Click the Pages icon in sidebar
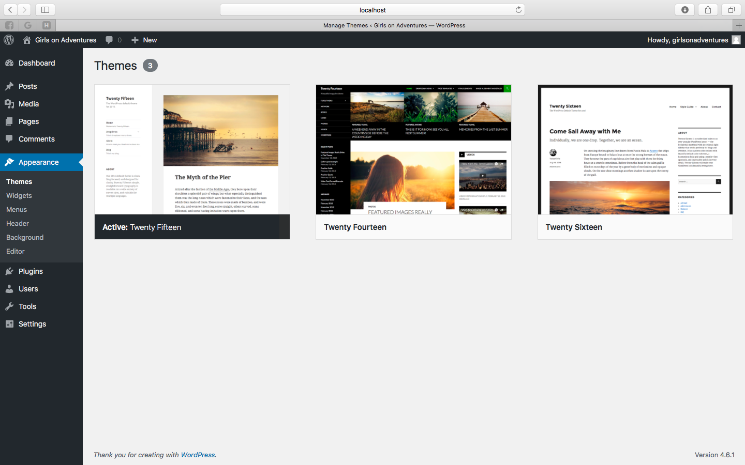This screenshot has height=465, width=745. pyautogui.click(x=9, y=121)
